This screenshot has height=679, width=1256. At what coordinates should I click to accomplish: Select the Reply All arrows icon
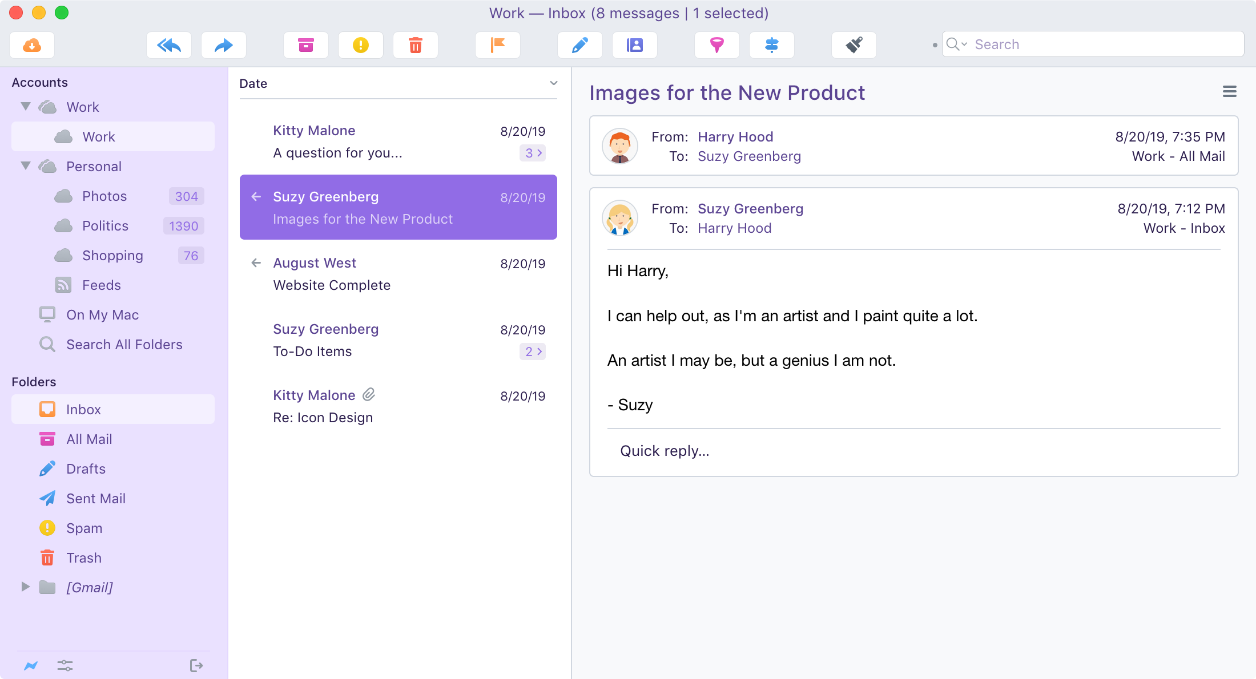(x=168, y=45)
